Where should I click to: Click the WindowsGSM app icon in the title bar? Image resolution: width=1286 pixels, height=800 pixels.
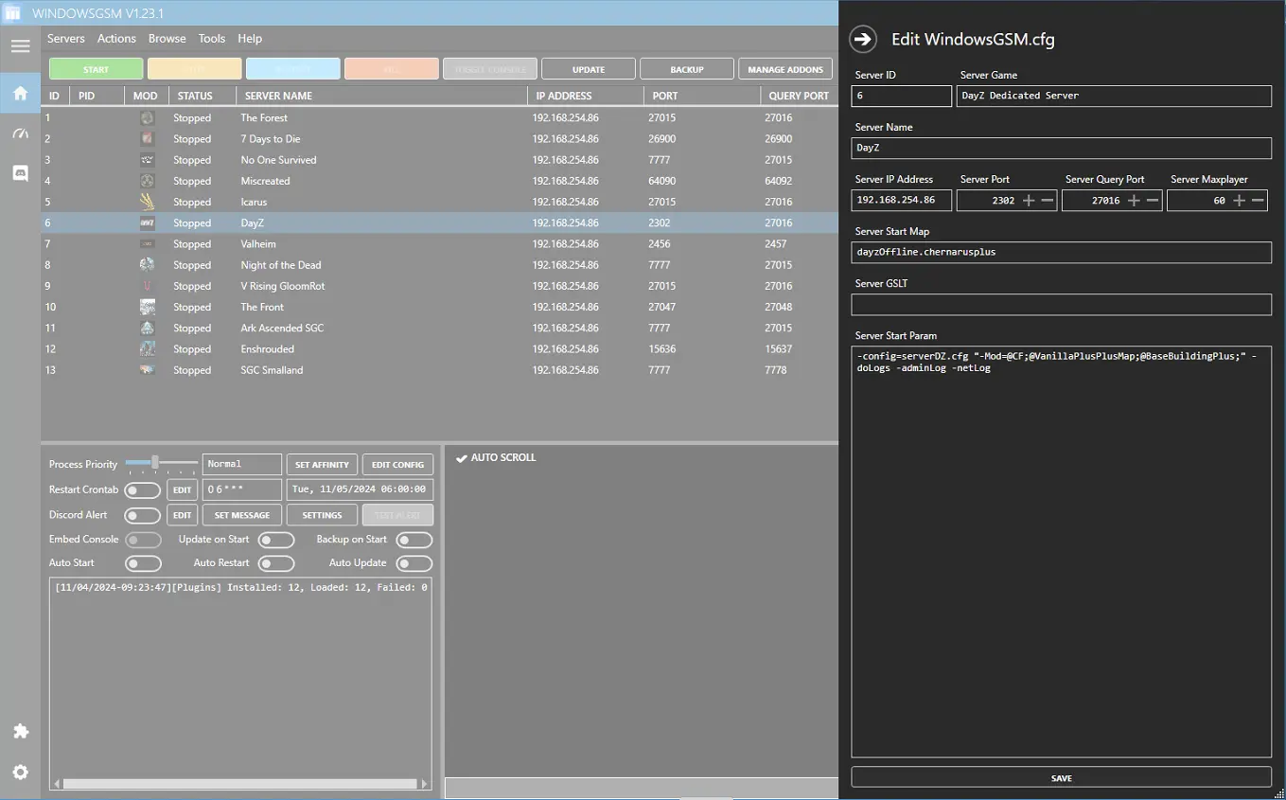pyautogui.click(x=12, y=12)
